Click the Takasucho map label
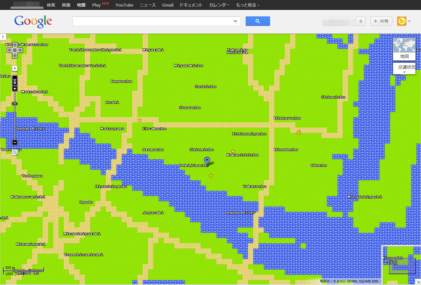 pyautogui.click(x=255, y=186)
